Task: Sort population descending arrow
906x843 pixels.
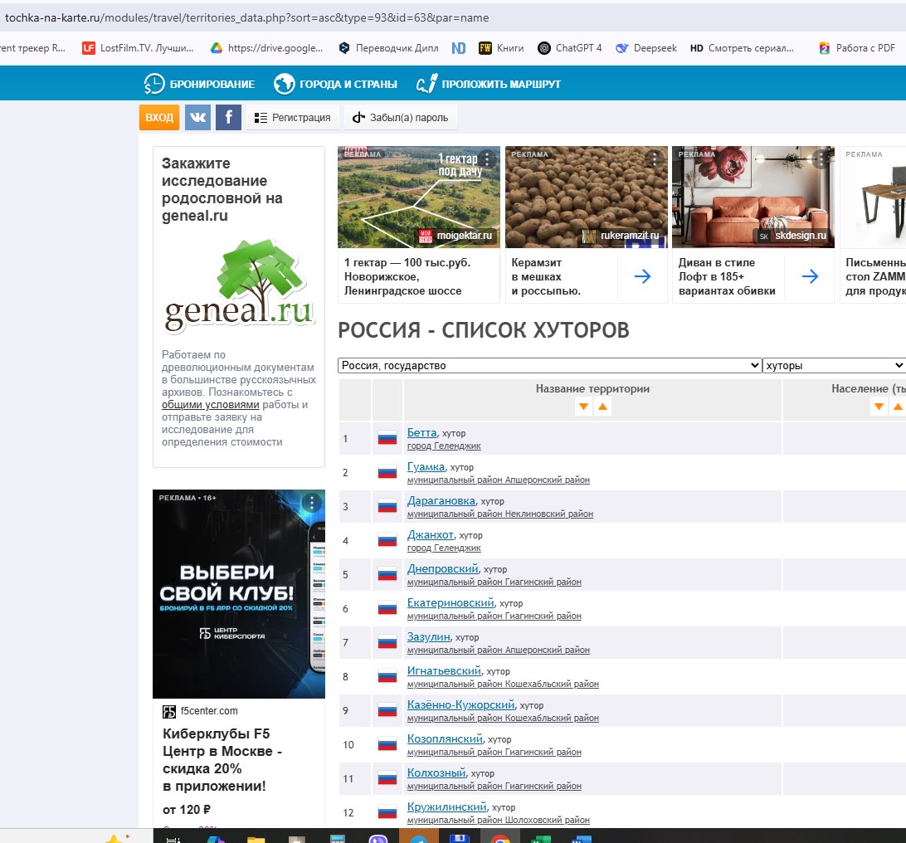Action: point(879,407)
